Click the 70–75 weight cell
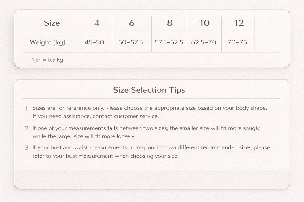The width and height of the screenshot is (304, 202). pos(237,42)
